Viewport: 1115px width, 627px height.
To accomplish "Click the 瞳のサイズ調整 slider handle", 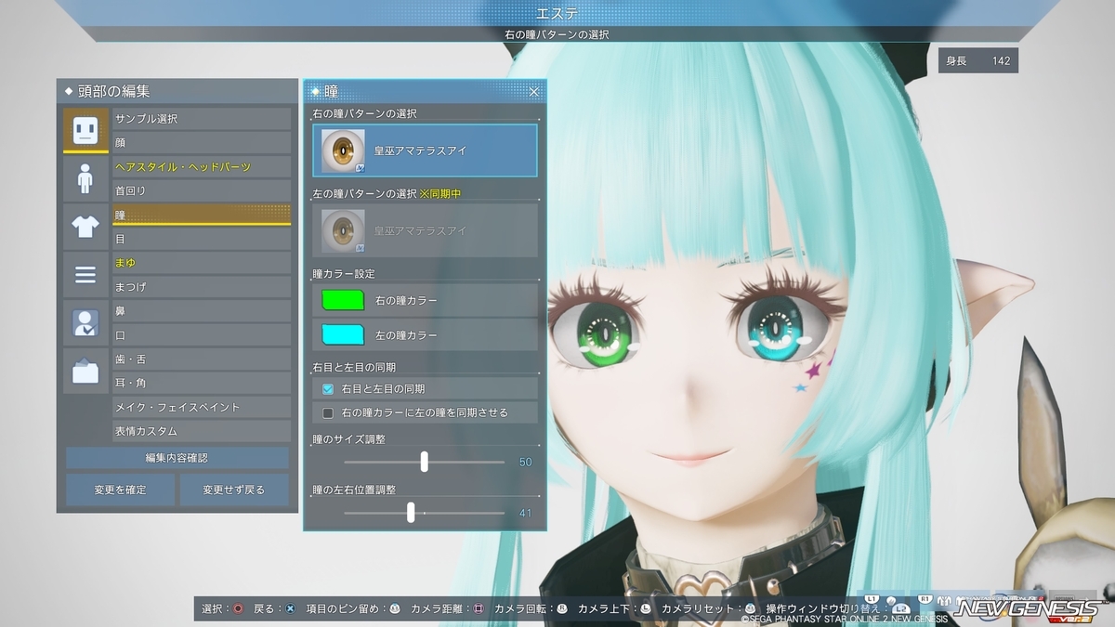I will click(x=424, y=462).
